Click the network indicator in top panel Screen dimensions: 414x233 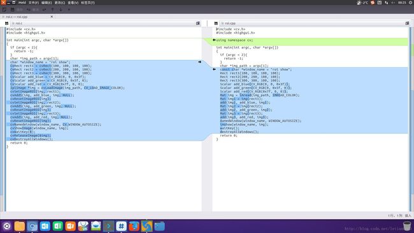(386, 3)
